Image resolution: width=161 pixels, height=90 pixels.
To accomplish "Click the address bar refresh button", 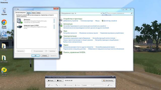I will (x=104, y=13).
